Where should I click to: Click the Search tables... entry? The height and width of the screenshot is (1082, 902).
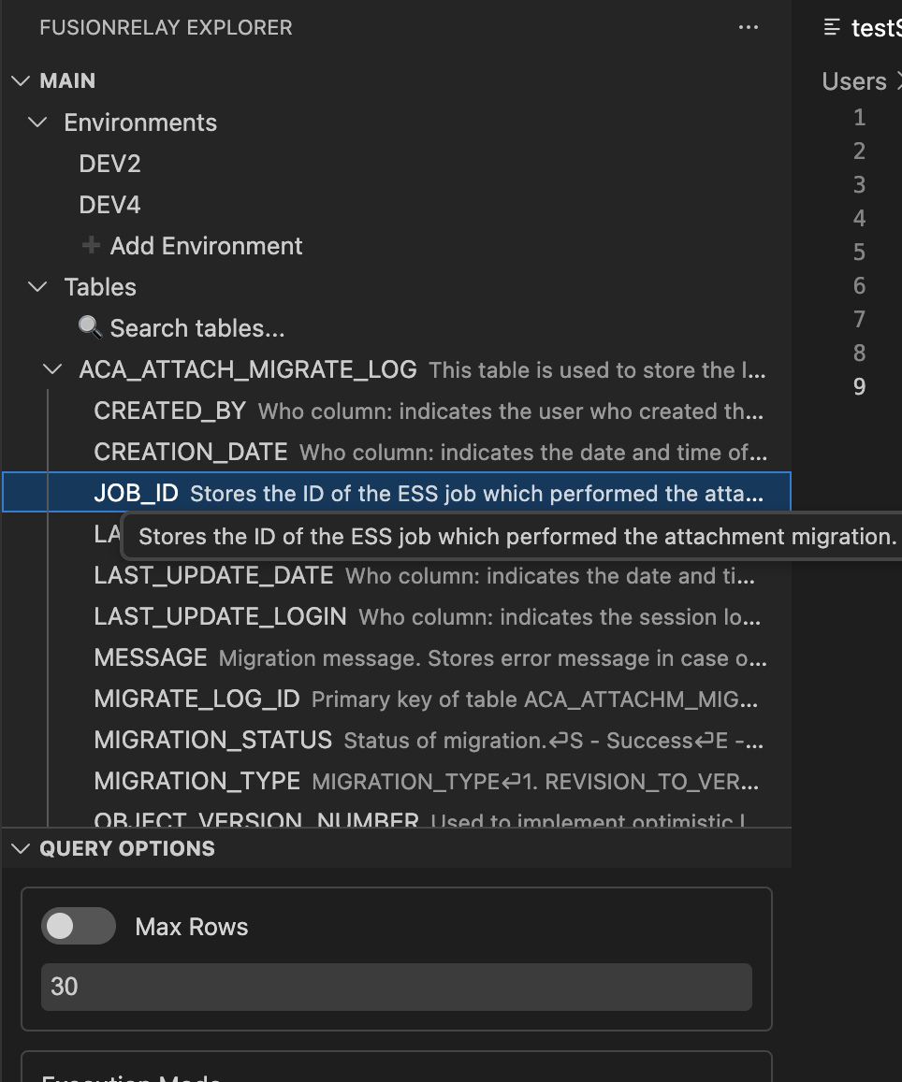tap(197, 327)
